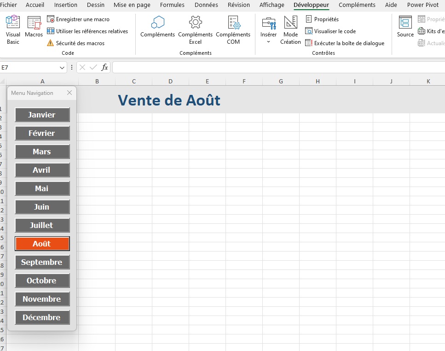Open the Macros dialog
The height and width of the screenshot is (351, 445).
click(34, 29)
